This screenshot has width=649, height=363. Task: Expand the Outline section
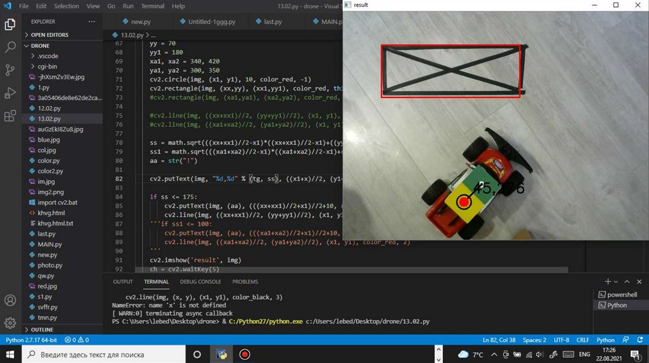(x=42, y=329)
